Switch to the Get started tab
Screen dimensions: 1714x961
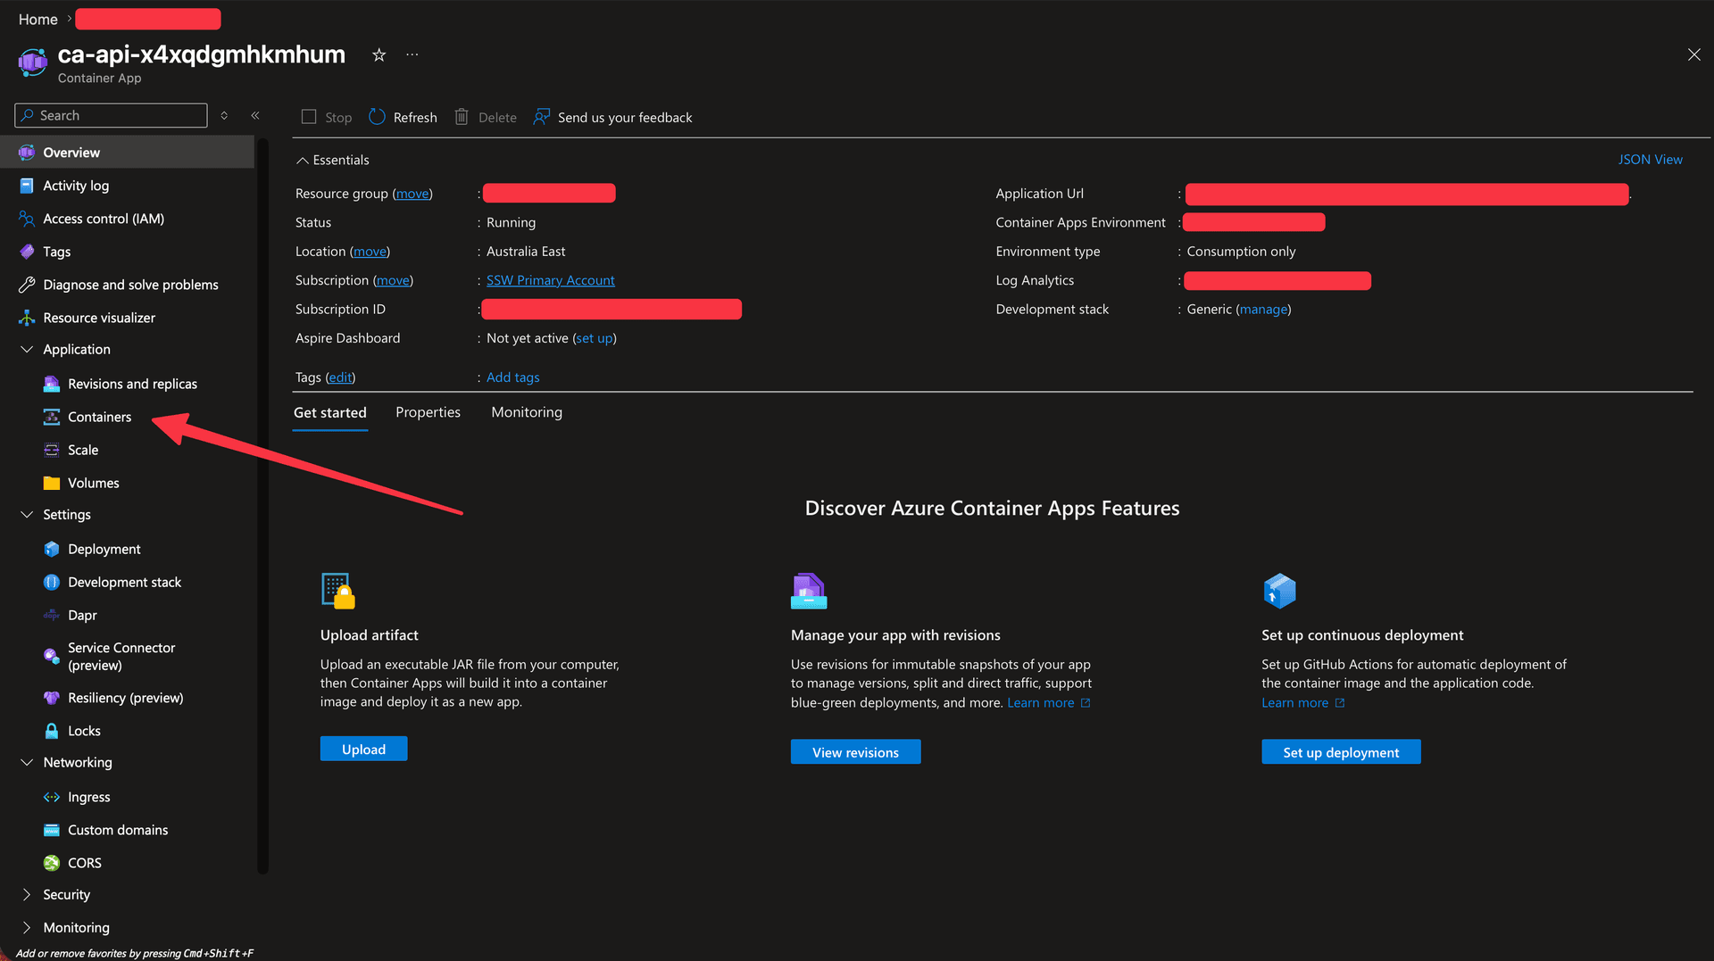[330, 412]
